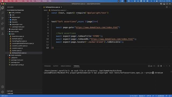172x97 pixels.
Task: Open the Extensions view
Action: (x=2, y=29)
